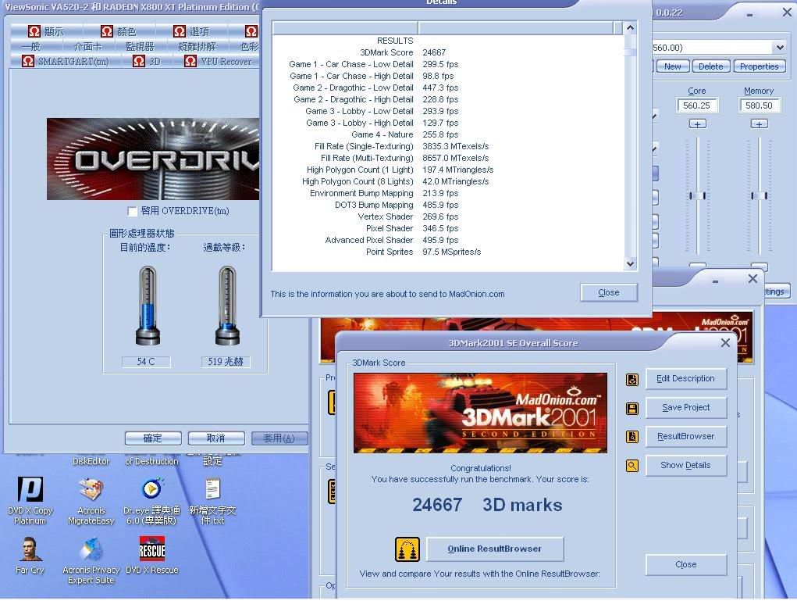The width and height of the screenshot is (797, 608).
Task: Click the 套用(A) apply button
Action: pyautogui.click(x=279, y=438)
